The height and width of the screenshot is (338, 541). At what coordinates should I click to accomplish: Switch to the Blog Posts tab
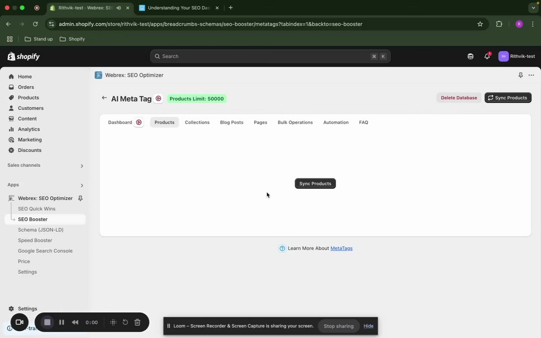[232, 123]
